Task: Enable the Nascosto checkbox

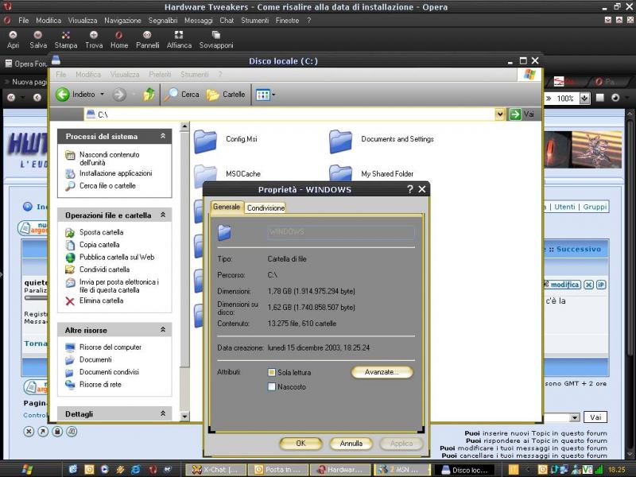Action: (272, 387)
